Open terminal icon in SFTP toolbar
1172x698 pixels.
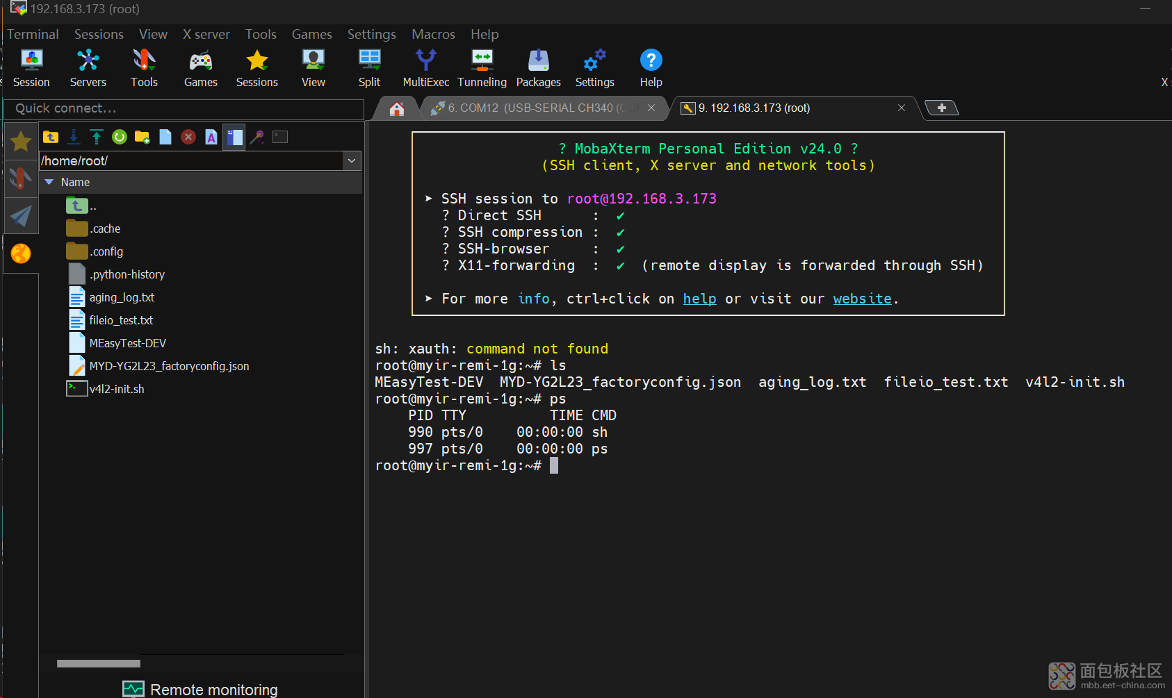(x=280, y=137)
